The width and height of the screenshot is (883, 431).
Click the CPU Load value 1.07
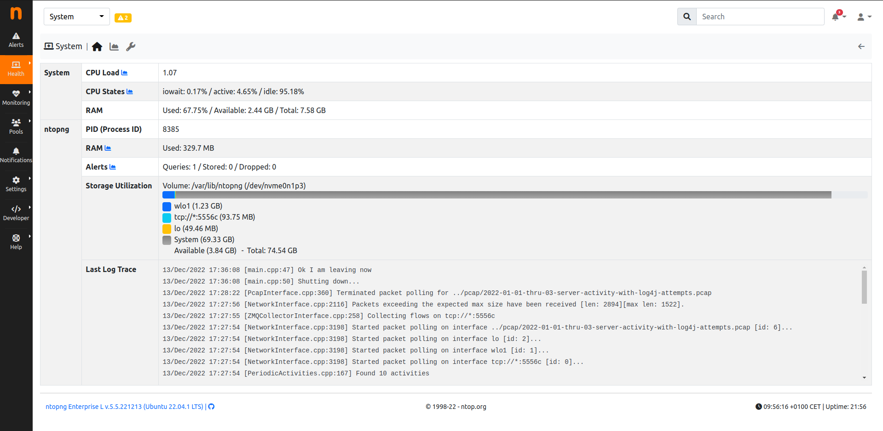click(170, 73)
